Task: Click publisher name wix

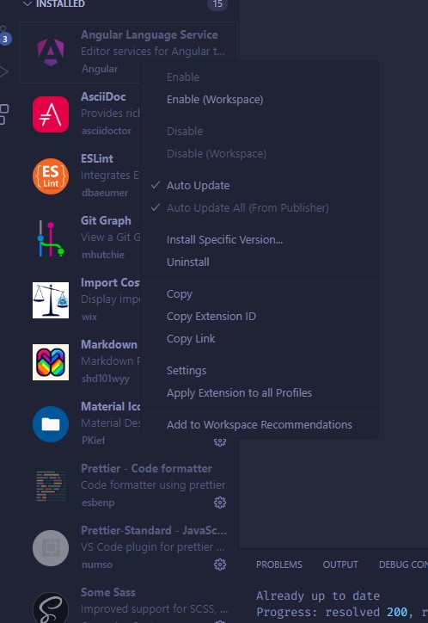Action: coord(89,317)
